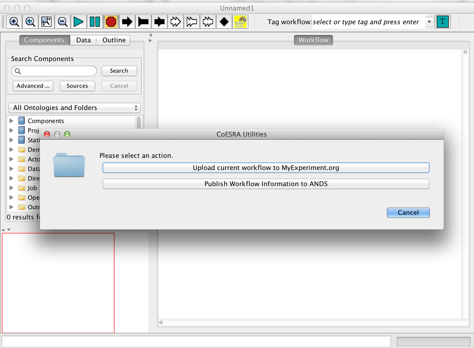This screenshot has height=348, width=474.
Task: Switch to the Data tab
Action: pyautogui.click(x=83, y=40)
